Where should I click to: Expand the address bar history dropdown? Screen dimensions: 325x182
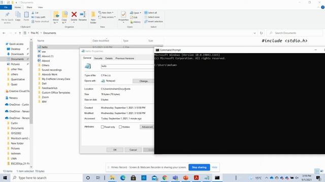coord(255,33)
